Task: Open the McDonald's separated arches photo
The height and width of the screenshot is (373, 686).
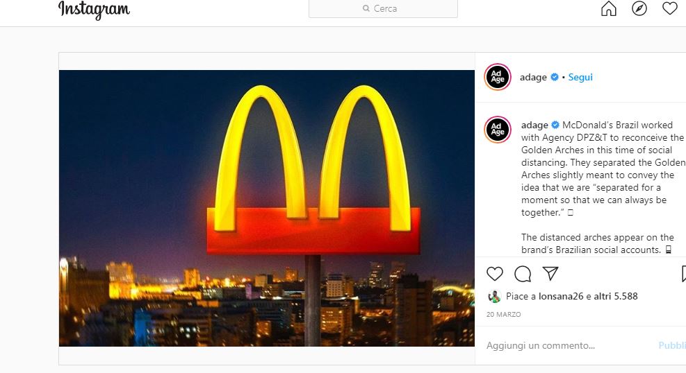Action: (267, 208)
